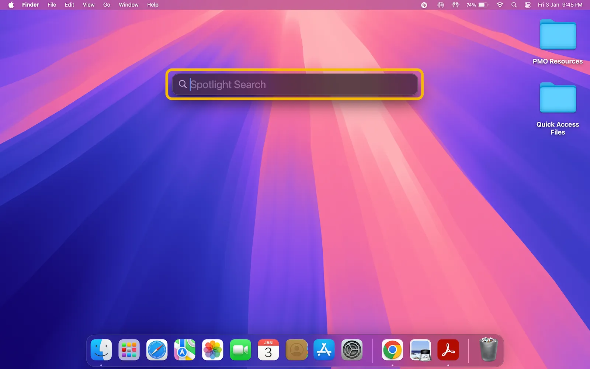
Task: Click the AirDrop icon in menu bar
Action: (440, 5)
